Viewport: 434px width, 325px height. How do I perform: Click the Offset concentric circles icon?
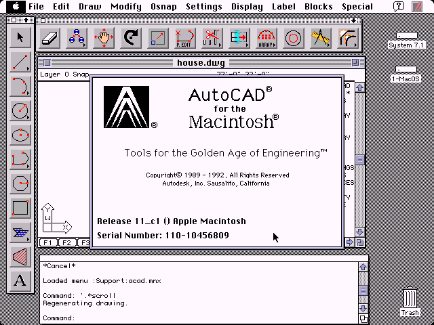(x=293, y=38)
